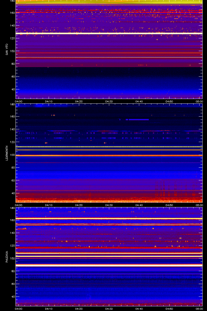The height and width of the screenshot is (311, 207).
Task: Click 04:30 time label below Learmonth plot
Action: tap(109, 205)
